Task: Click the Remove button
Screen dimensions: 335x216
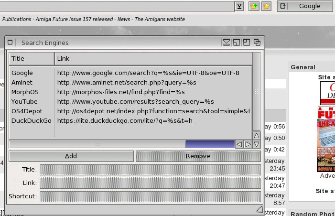Action: click(x=198, y=156)
